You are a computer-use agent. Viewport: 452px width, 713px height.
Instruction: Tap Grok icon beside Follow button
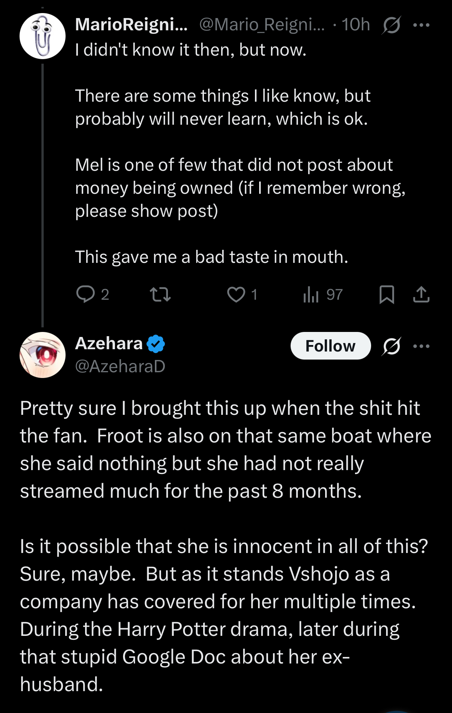point(391,346)
